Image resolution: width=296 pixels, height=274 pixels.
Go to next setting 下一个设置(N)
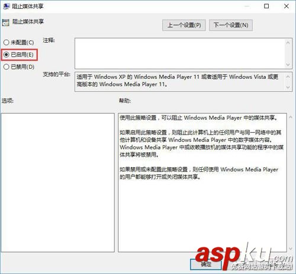click(231, 25)
